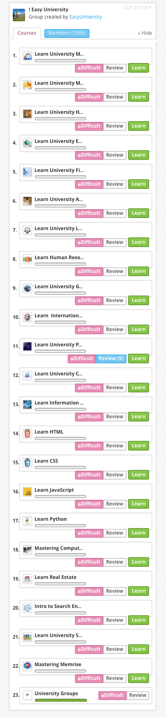Click Review for University Groups

[138, 695]
